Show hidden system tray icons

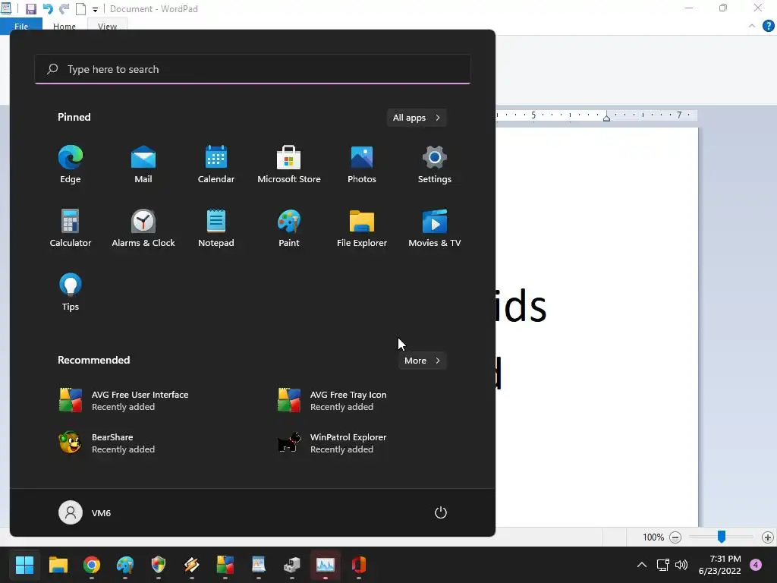click(642, 565)
